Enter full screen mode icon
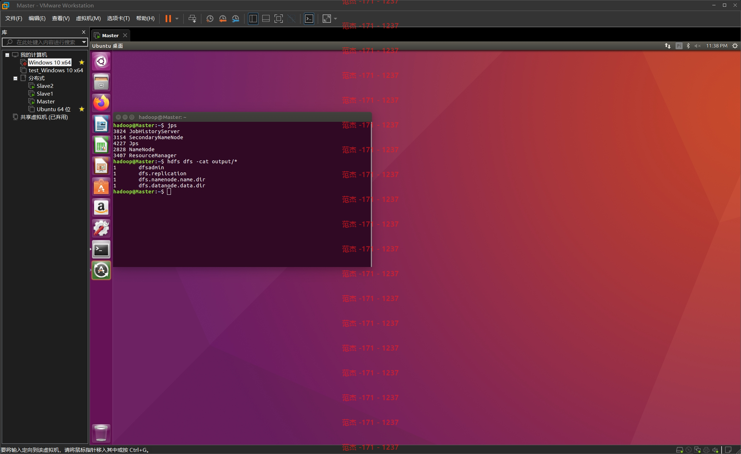The image size is (741, 454). tap(278, 18)
